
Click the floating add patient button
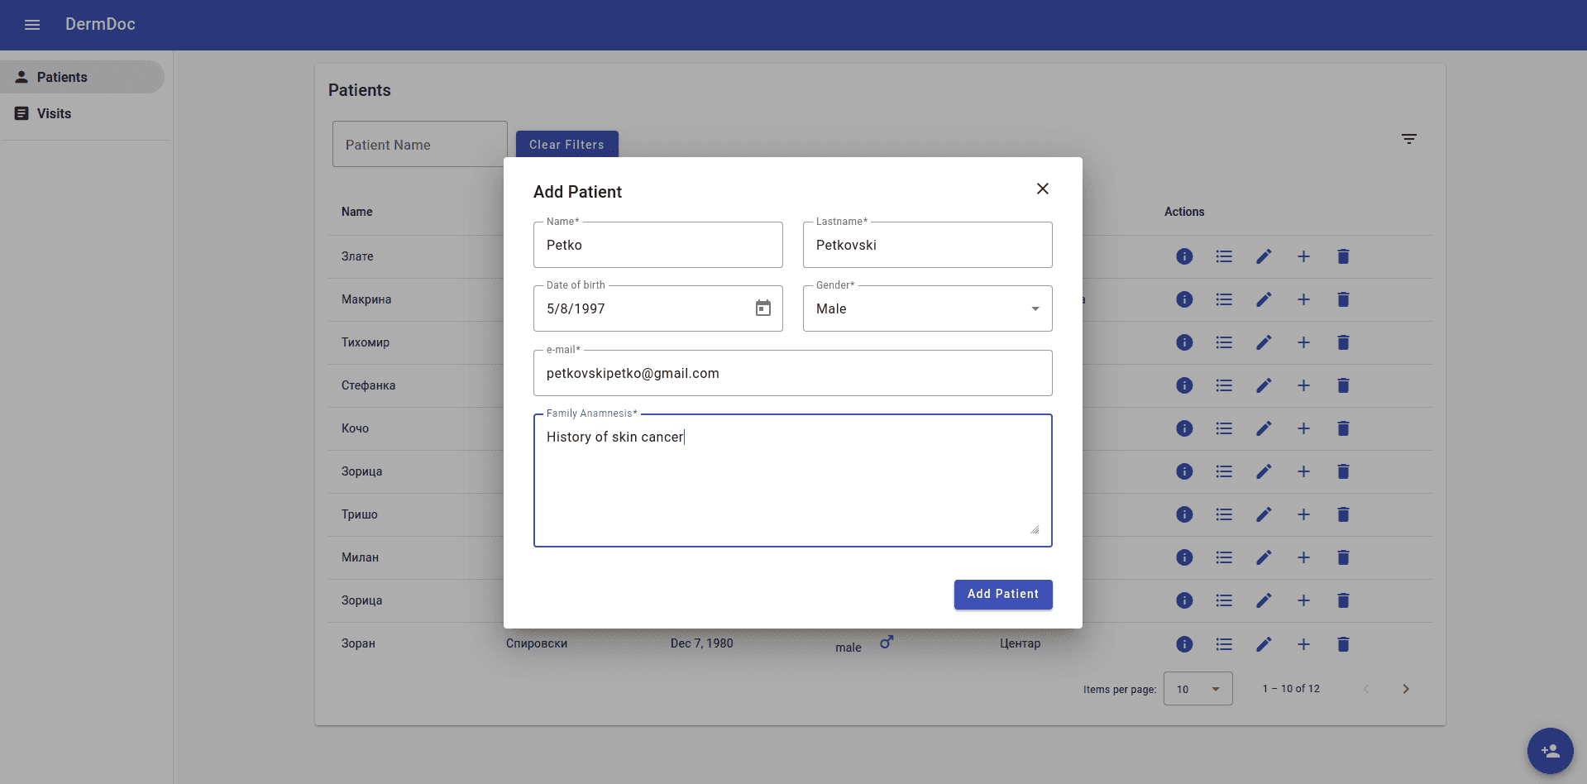coord(1550,751)
